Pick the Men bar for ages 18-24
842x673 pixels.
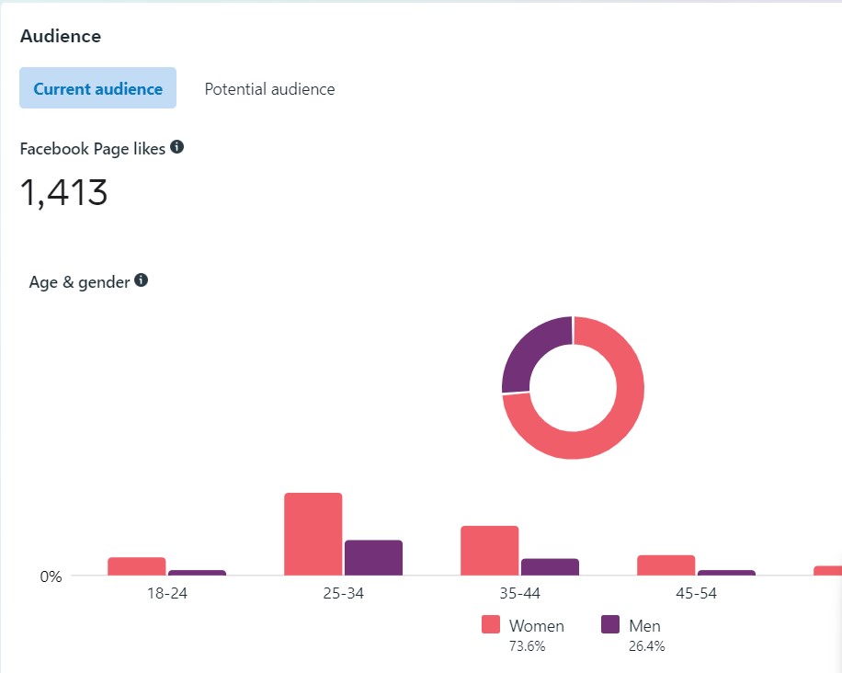(x=197, y=573)
